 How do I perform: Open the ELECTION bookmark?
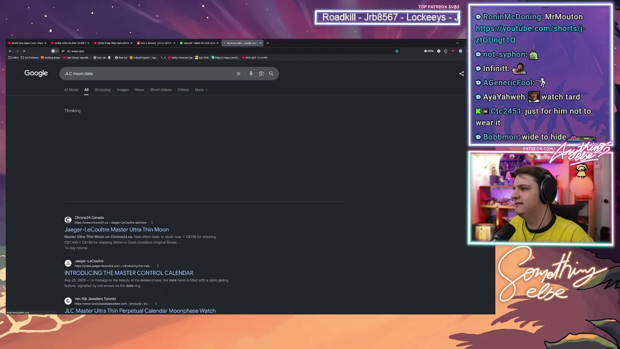click(202, 58)
